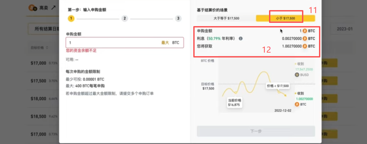Open the 所有结算日期 dropdown
Screen dimensions: 367x144
pyautogui.click(x=43, y=29)
